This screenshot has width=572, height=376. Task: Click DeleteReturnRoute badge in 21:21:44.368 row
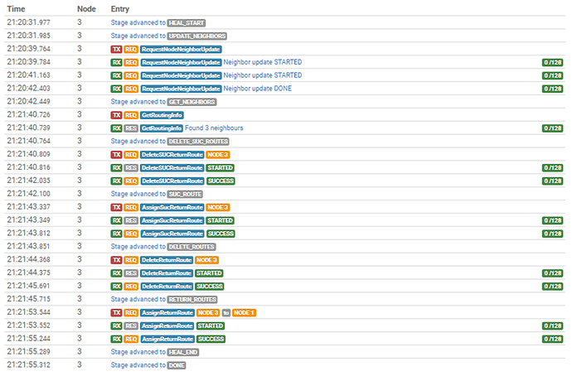[x=167, y=260]
